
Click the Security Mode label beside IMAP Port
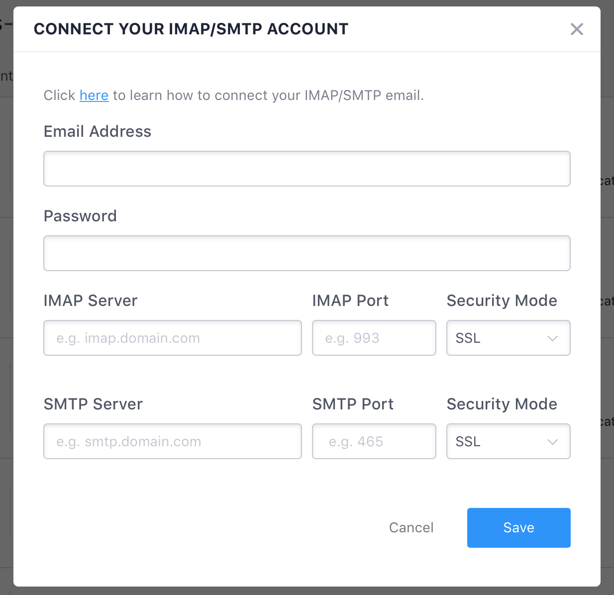(x=502, y=300)
